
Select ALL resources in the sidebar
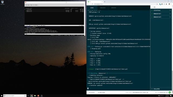(x=161, y=7)
